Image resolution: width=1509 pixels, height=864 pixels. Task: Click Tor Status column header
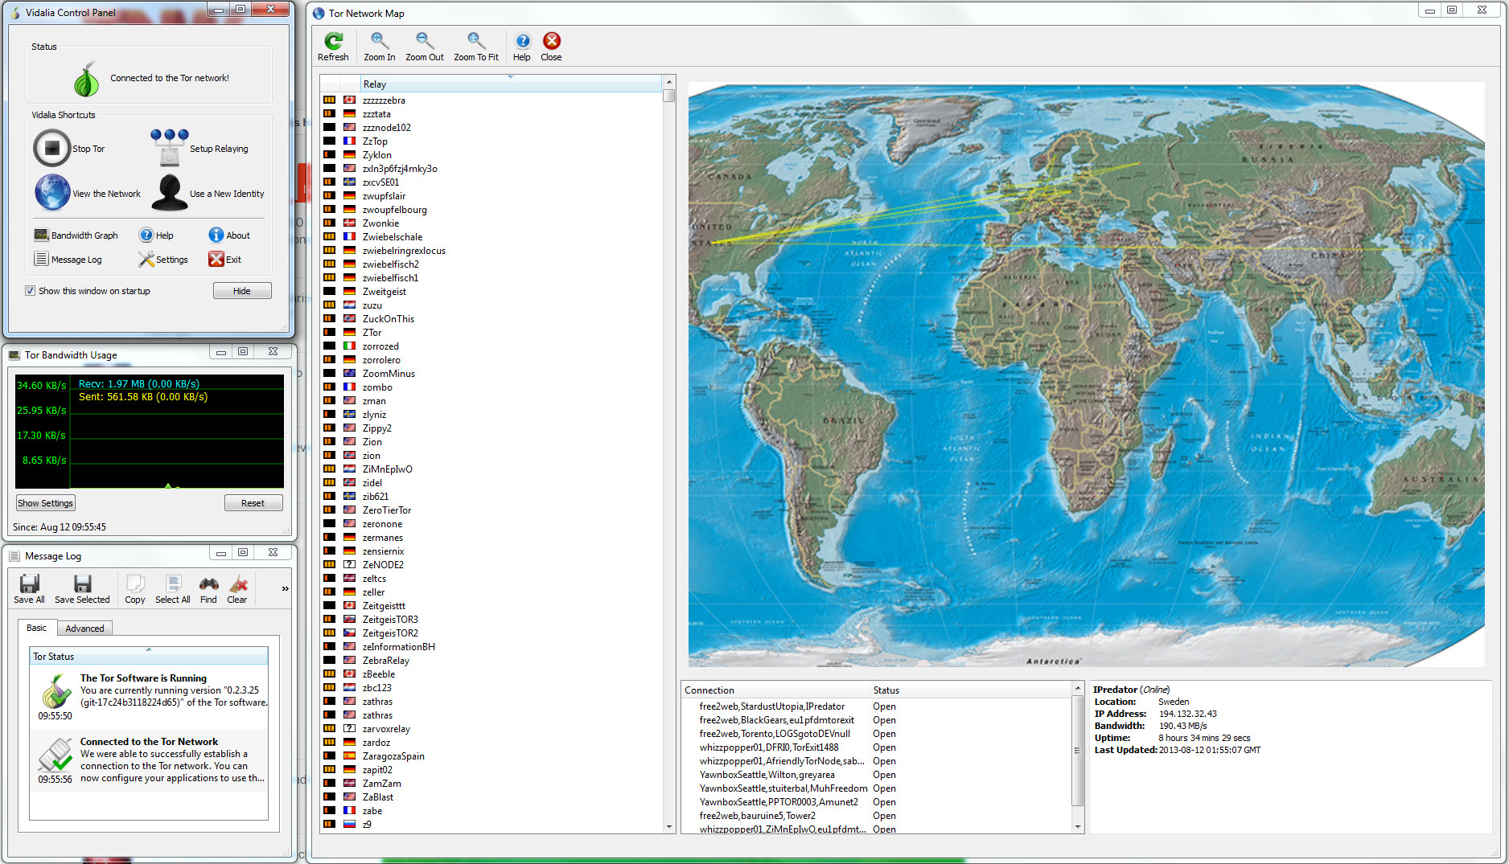tap(149, 656)
